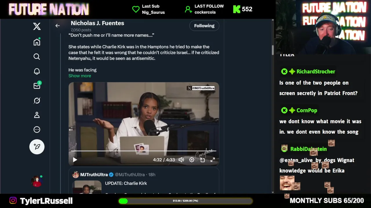Toggle picture-in-picture on the video
This screenshot has width=371, height=208.
(202, 160)
